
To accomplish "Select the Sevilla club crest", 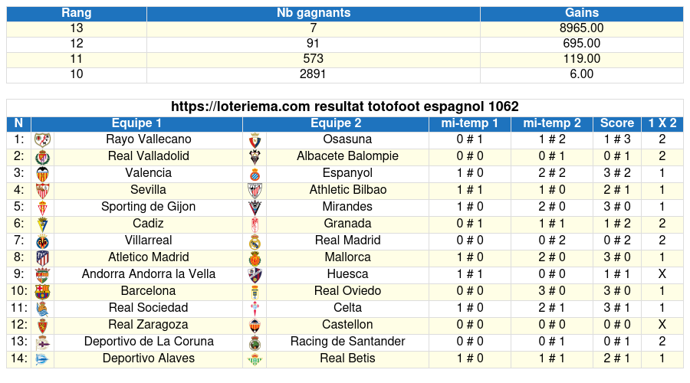I will click(43, 191).
